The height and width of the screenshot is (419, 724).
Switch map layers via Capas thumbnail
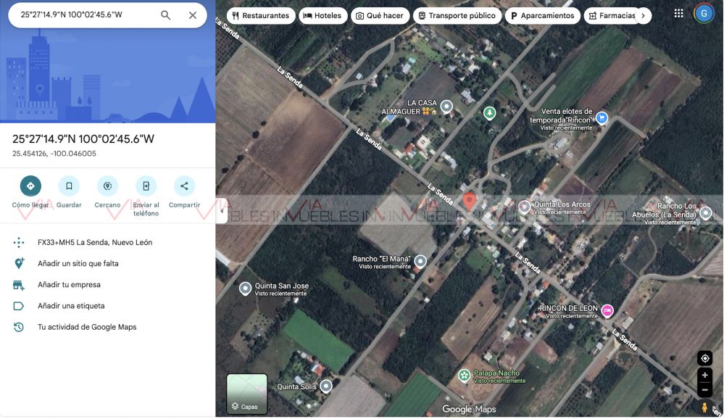point(247,394)
